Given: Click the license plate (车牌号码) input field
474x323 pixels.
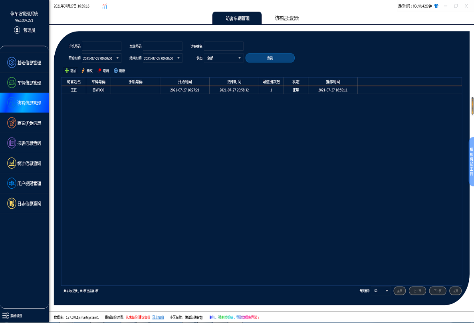Looking at the screenshot, I should [x=163, y=46].
